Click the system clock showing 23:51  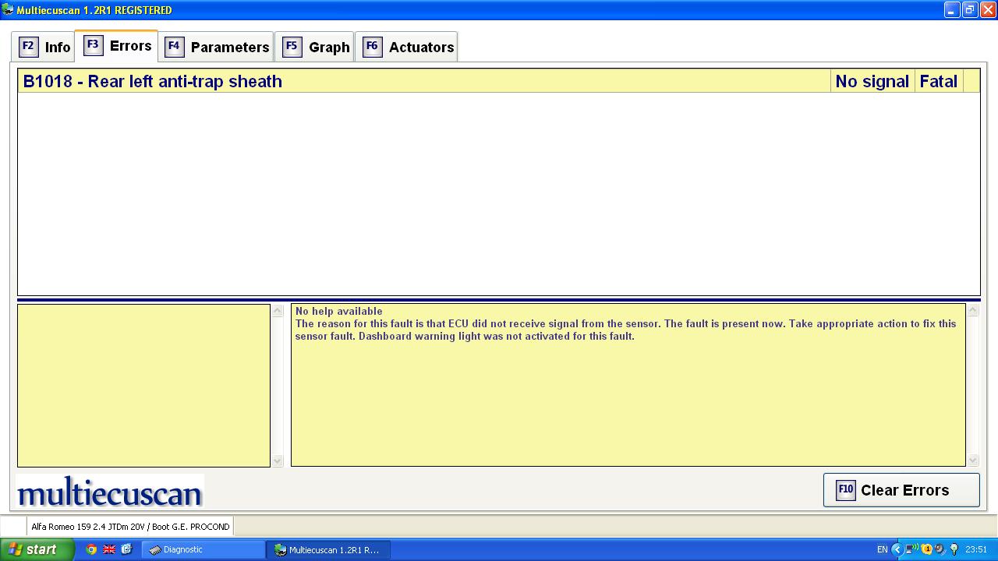tap(976, 549)
